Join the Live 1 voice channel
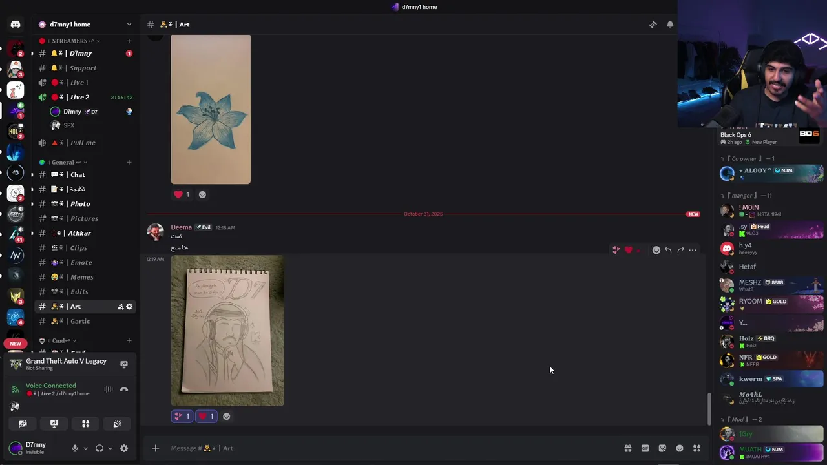Viewport: 827px width, 465px height. pos(85,83)
